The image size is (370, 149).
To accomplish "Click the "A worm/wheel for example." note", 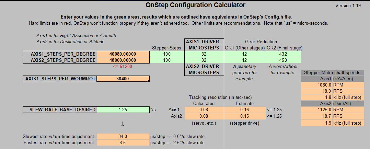I will pyautogui.click(x=283, y=70).
